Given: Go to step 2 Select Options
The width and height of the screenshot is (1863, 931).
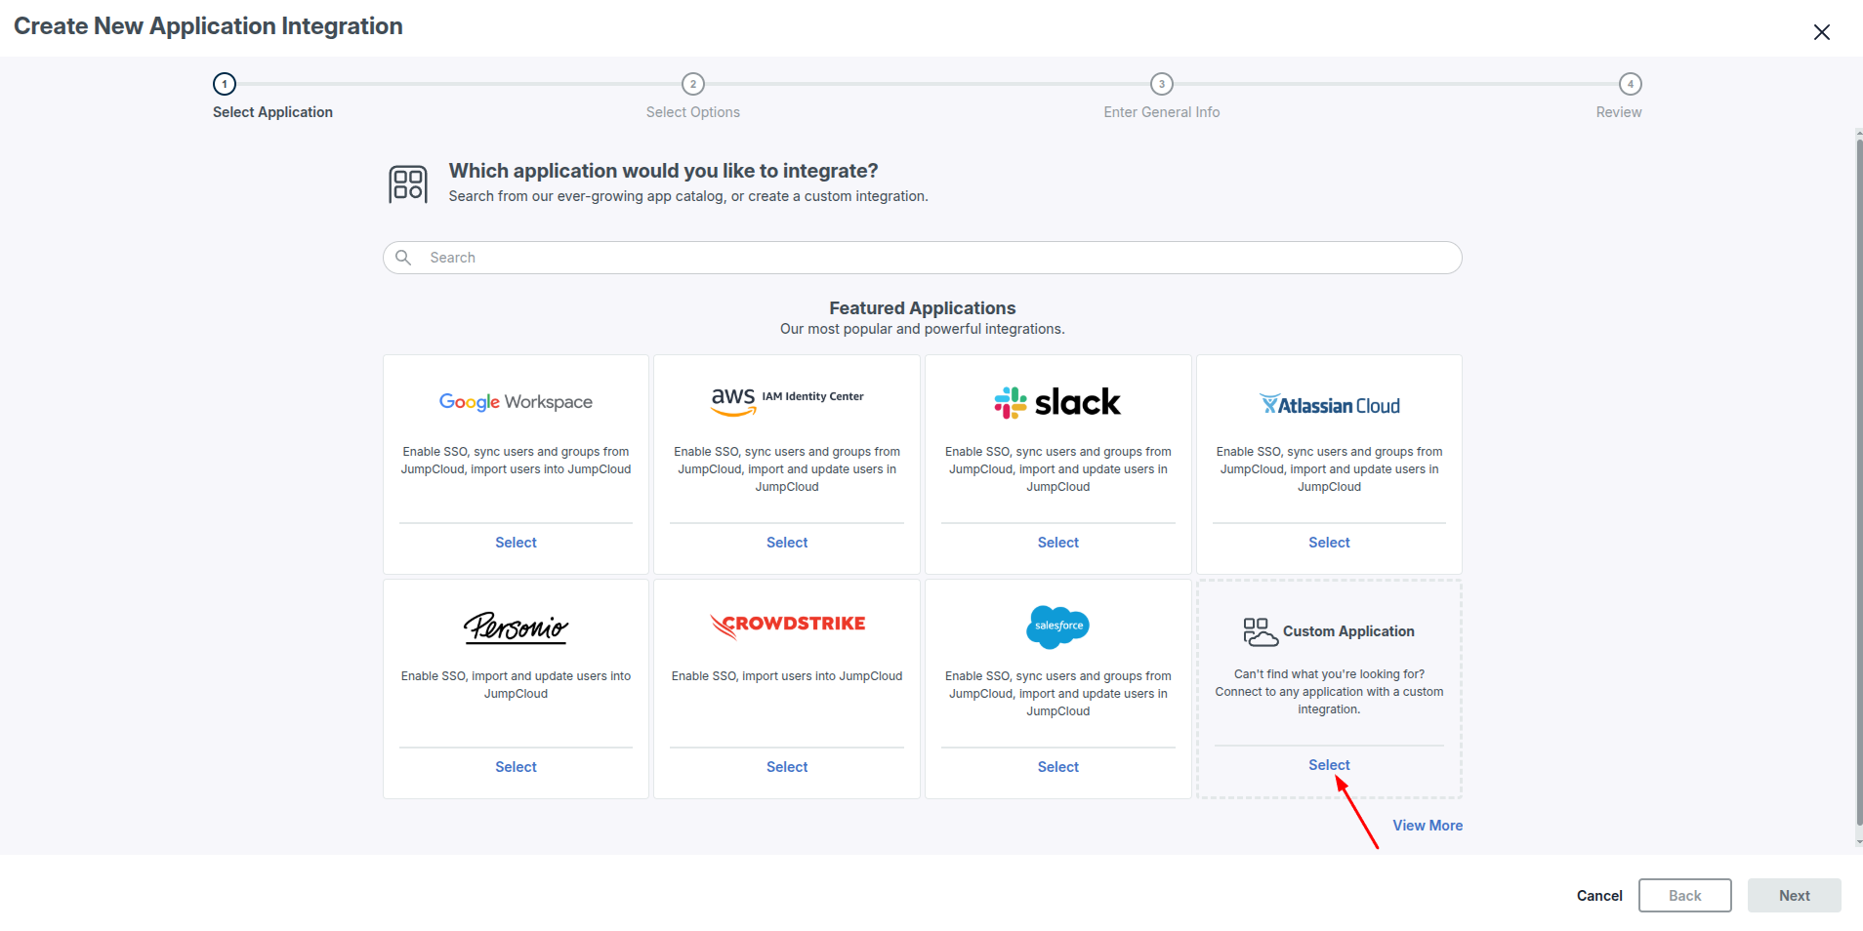Looking at the screenshot, I should pyautogui.click(x=693, y=84).
